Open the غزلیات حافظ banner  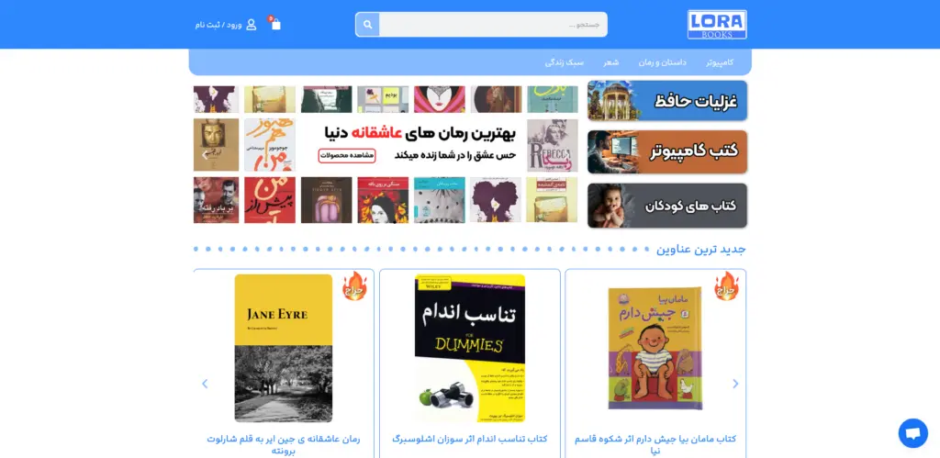[x=667, y=101]
